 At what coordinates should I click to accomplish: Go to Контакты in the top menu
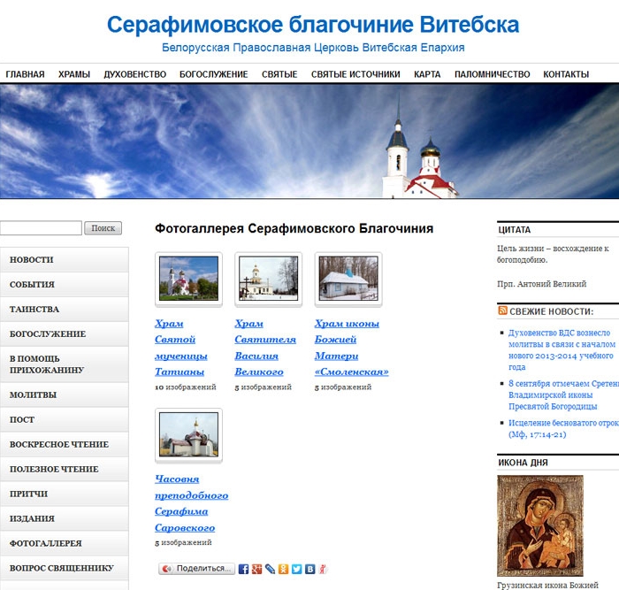click(x=566, y=74)
